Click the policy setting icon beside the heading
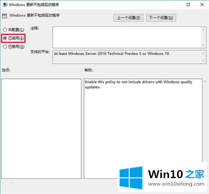Viewport: 209px width, 194px height. (5, 16)
